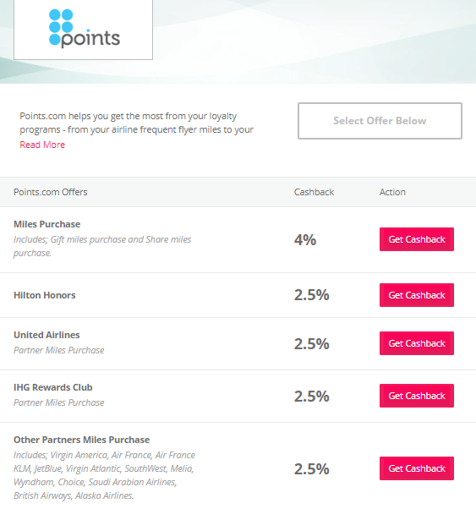Image resolution: width=476 pixels, height=509 pixels.
Task: Click Hilton Honors 2.5% cashback rate
Action: [312, 295]
